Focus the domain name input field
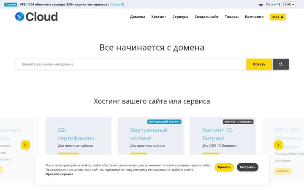The height and width of the screenshot is (190, 304). [x=130, y=64]
